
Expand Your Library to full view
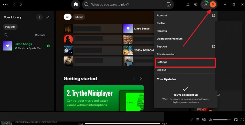point(48,17)
